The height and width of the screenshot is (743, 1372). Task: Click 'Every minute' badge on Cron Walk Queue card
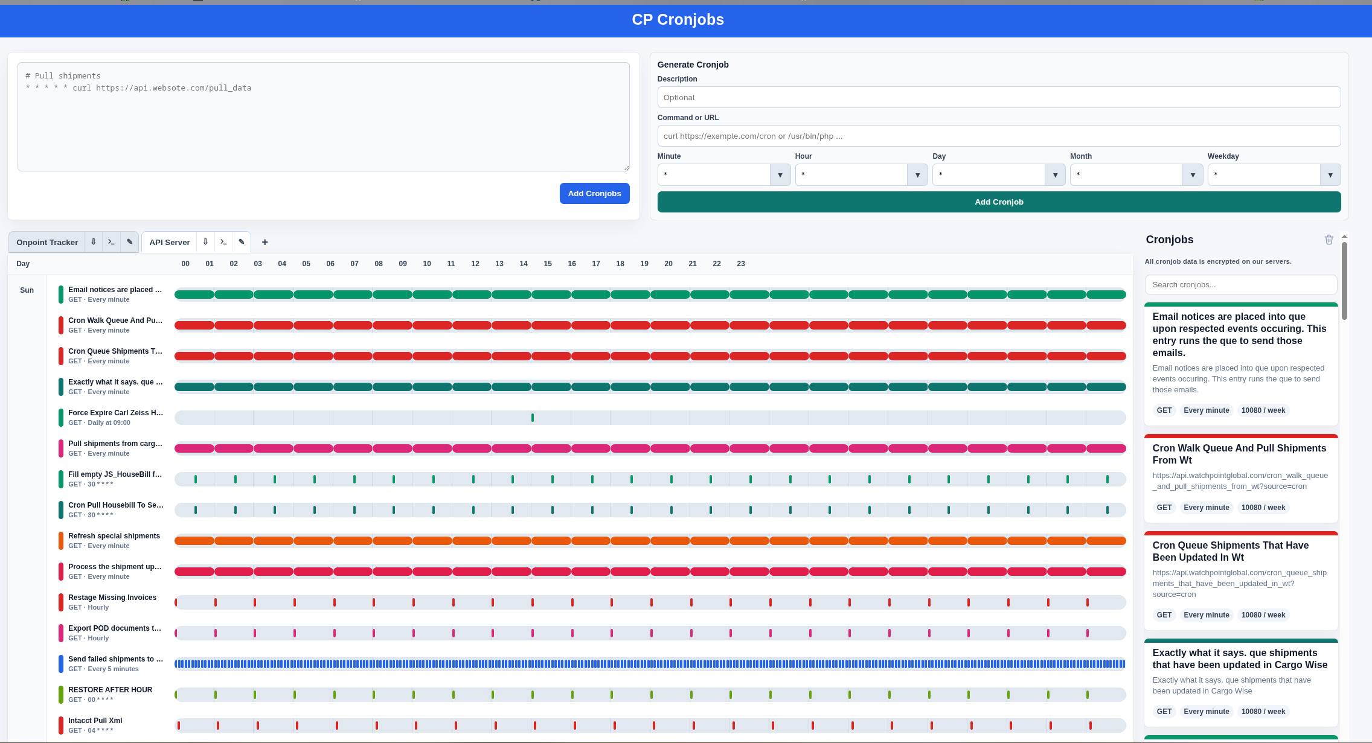tap(1206, 508)
